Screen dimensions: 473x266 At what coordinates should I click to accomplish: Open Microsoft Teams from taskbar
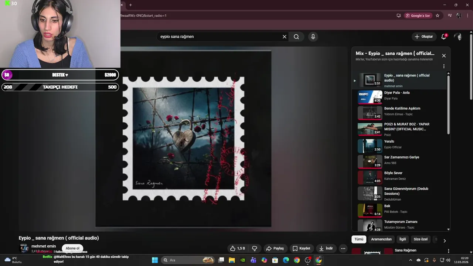253,260
